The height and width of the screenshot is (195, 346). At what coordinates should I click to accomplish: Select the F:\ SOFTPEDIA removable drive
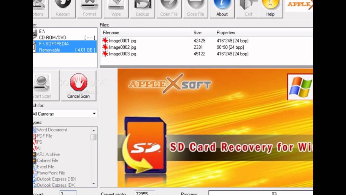tap(65, 47)
